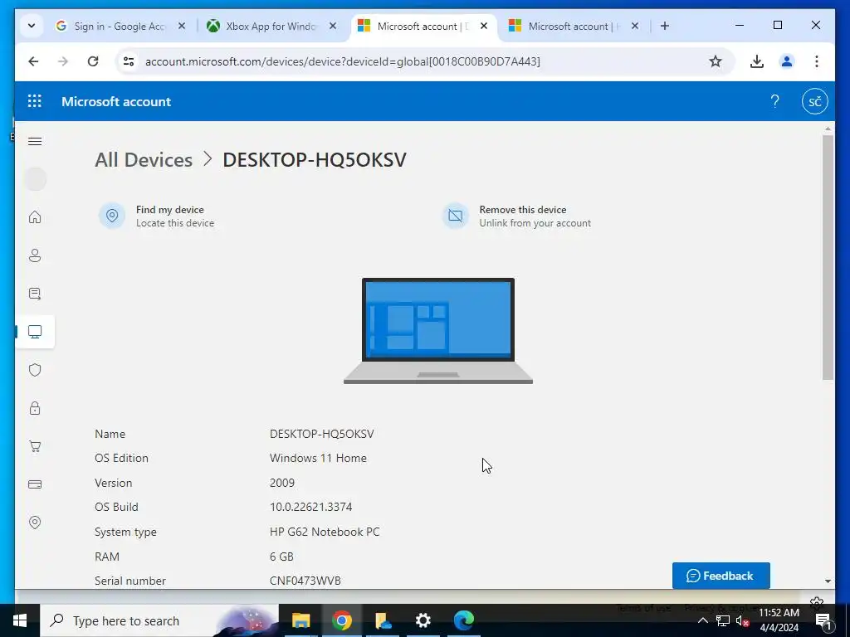Viewport: 850px width, 637px height.
Task: Open Address book location icon in sidebar
Action: [x=35, y=523]
